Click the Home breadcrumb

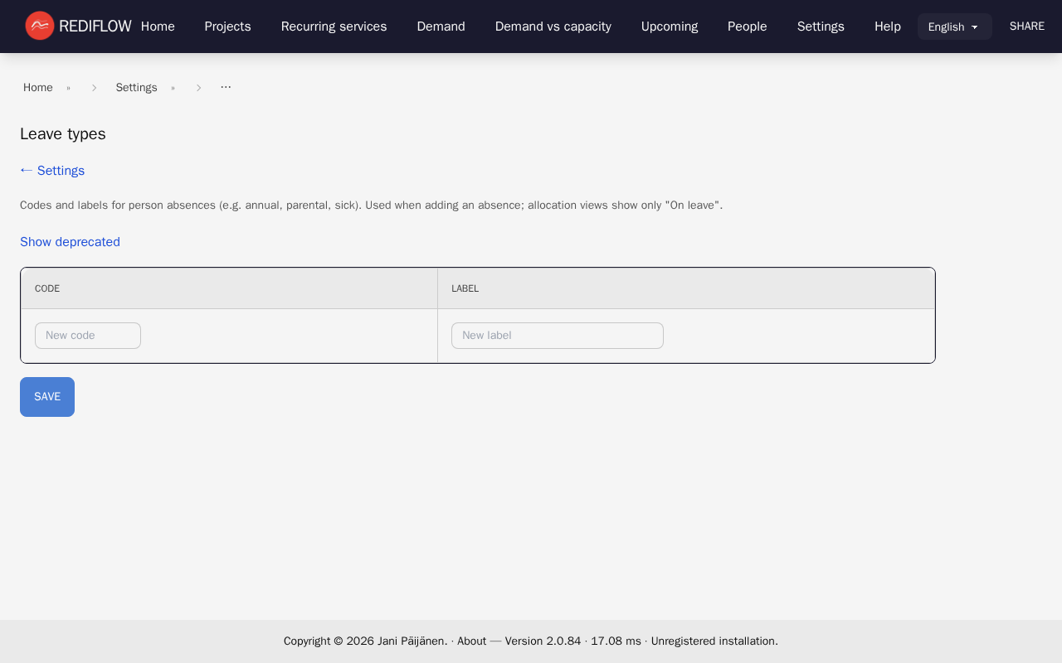38,88
